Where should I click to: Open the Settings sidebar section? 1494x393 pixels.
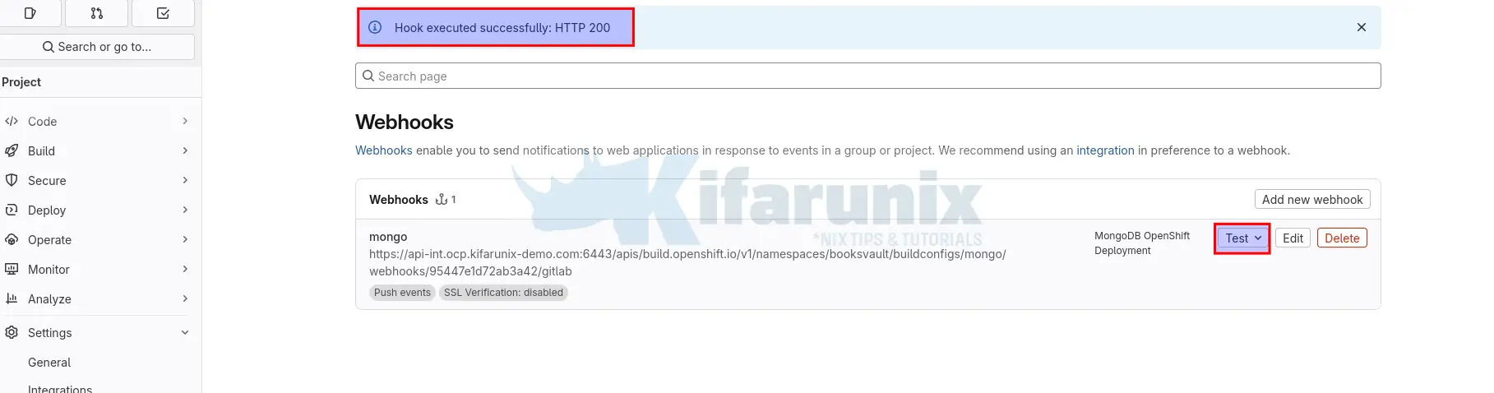[98, 333]
